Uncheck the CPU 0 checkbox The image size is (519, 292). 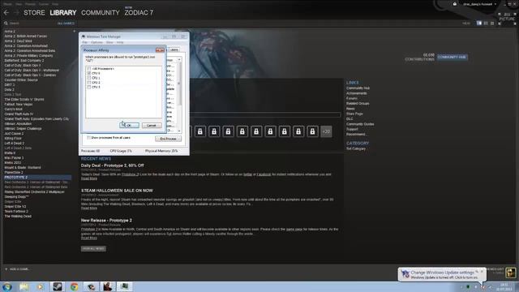88,73
